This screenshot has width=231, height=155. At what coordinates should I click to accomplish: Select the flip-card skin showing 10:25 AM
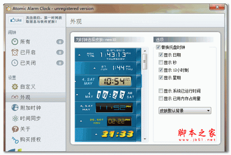[x=108, y=94]
